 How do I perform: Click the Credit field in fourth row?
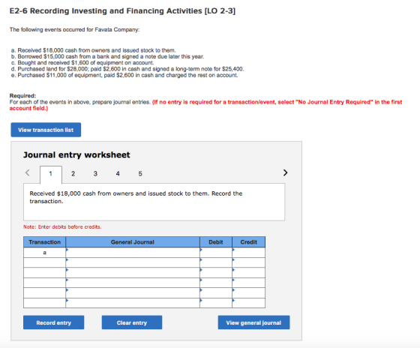click(x=248, y=283)
